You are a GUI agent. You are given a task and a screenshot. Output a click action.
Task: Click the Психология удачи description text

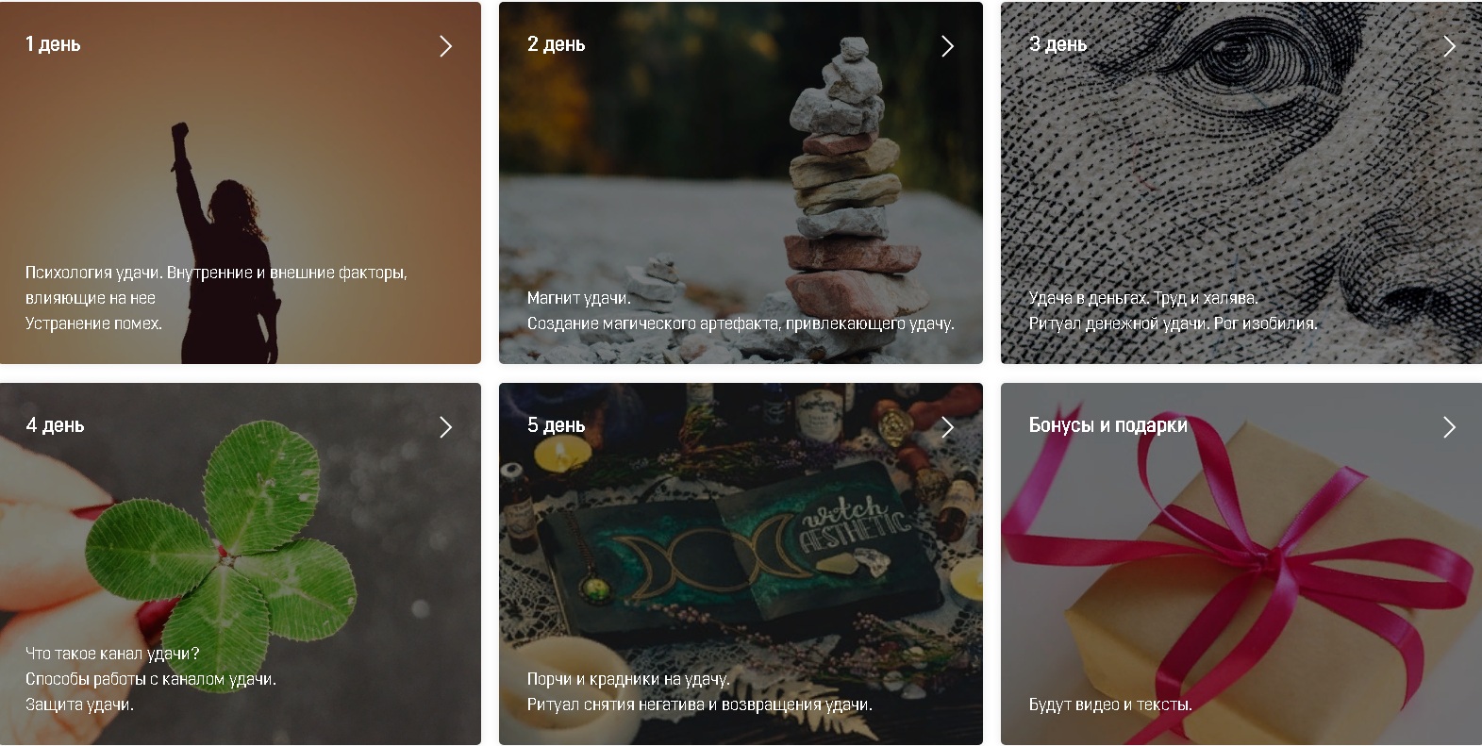point(216,298)
